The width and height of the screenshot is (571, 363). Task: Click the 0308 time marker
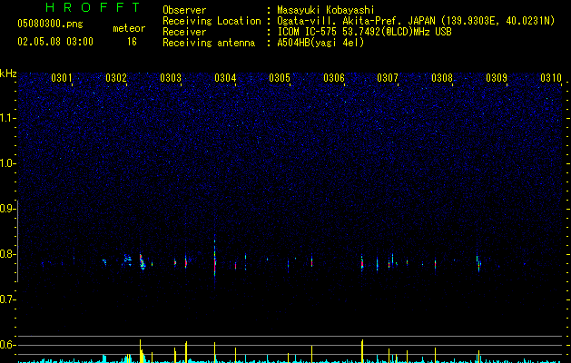click(x=442, y=78)
